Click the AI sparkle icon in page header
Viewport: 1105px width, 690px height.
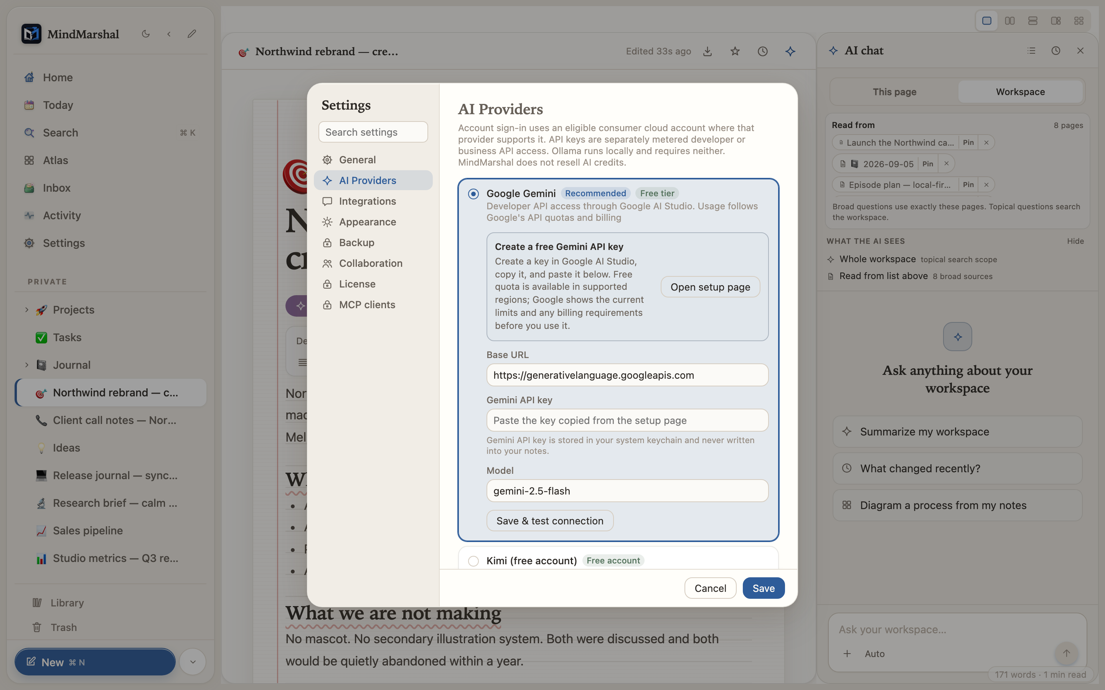coord(790,51)
